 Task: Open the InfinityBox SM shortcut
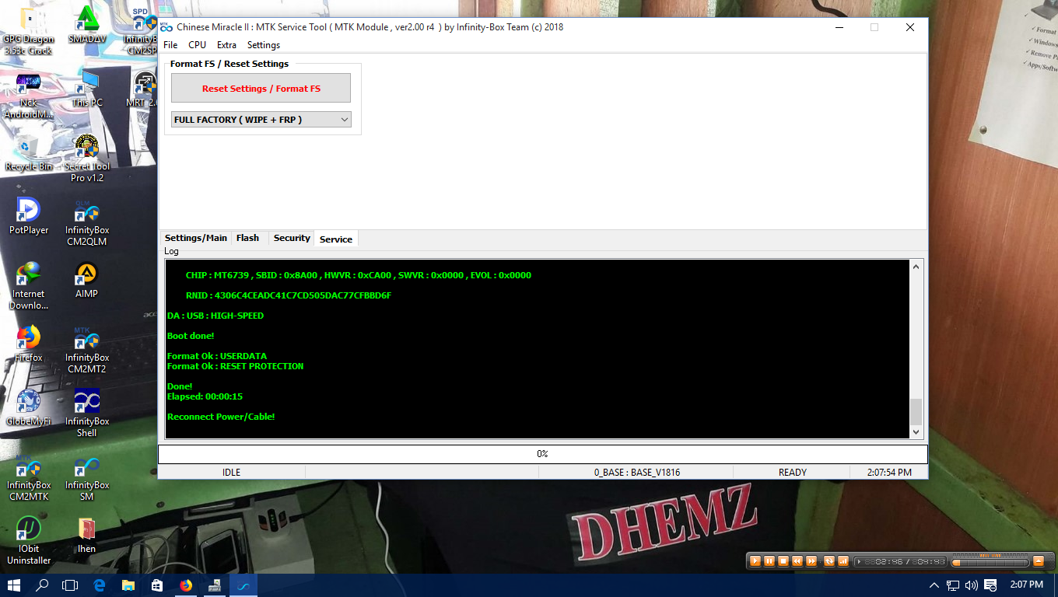point(86,477)
